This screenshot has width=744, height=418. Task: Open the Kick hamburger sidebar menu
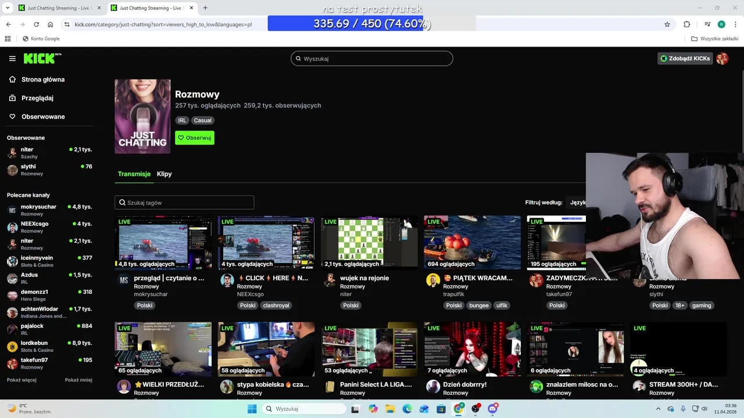12,59
